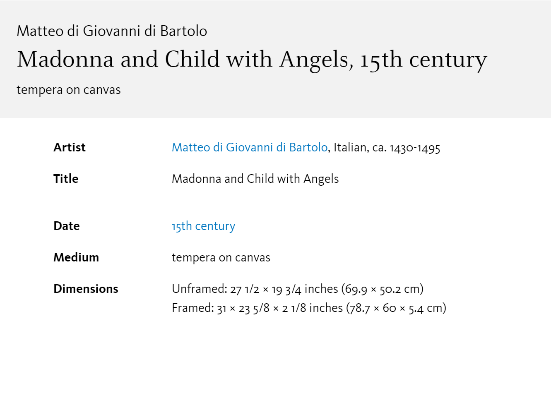Click the Title value 'Madonna and Child with Angels'
551x393 pixels.
(255, 179)
